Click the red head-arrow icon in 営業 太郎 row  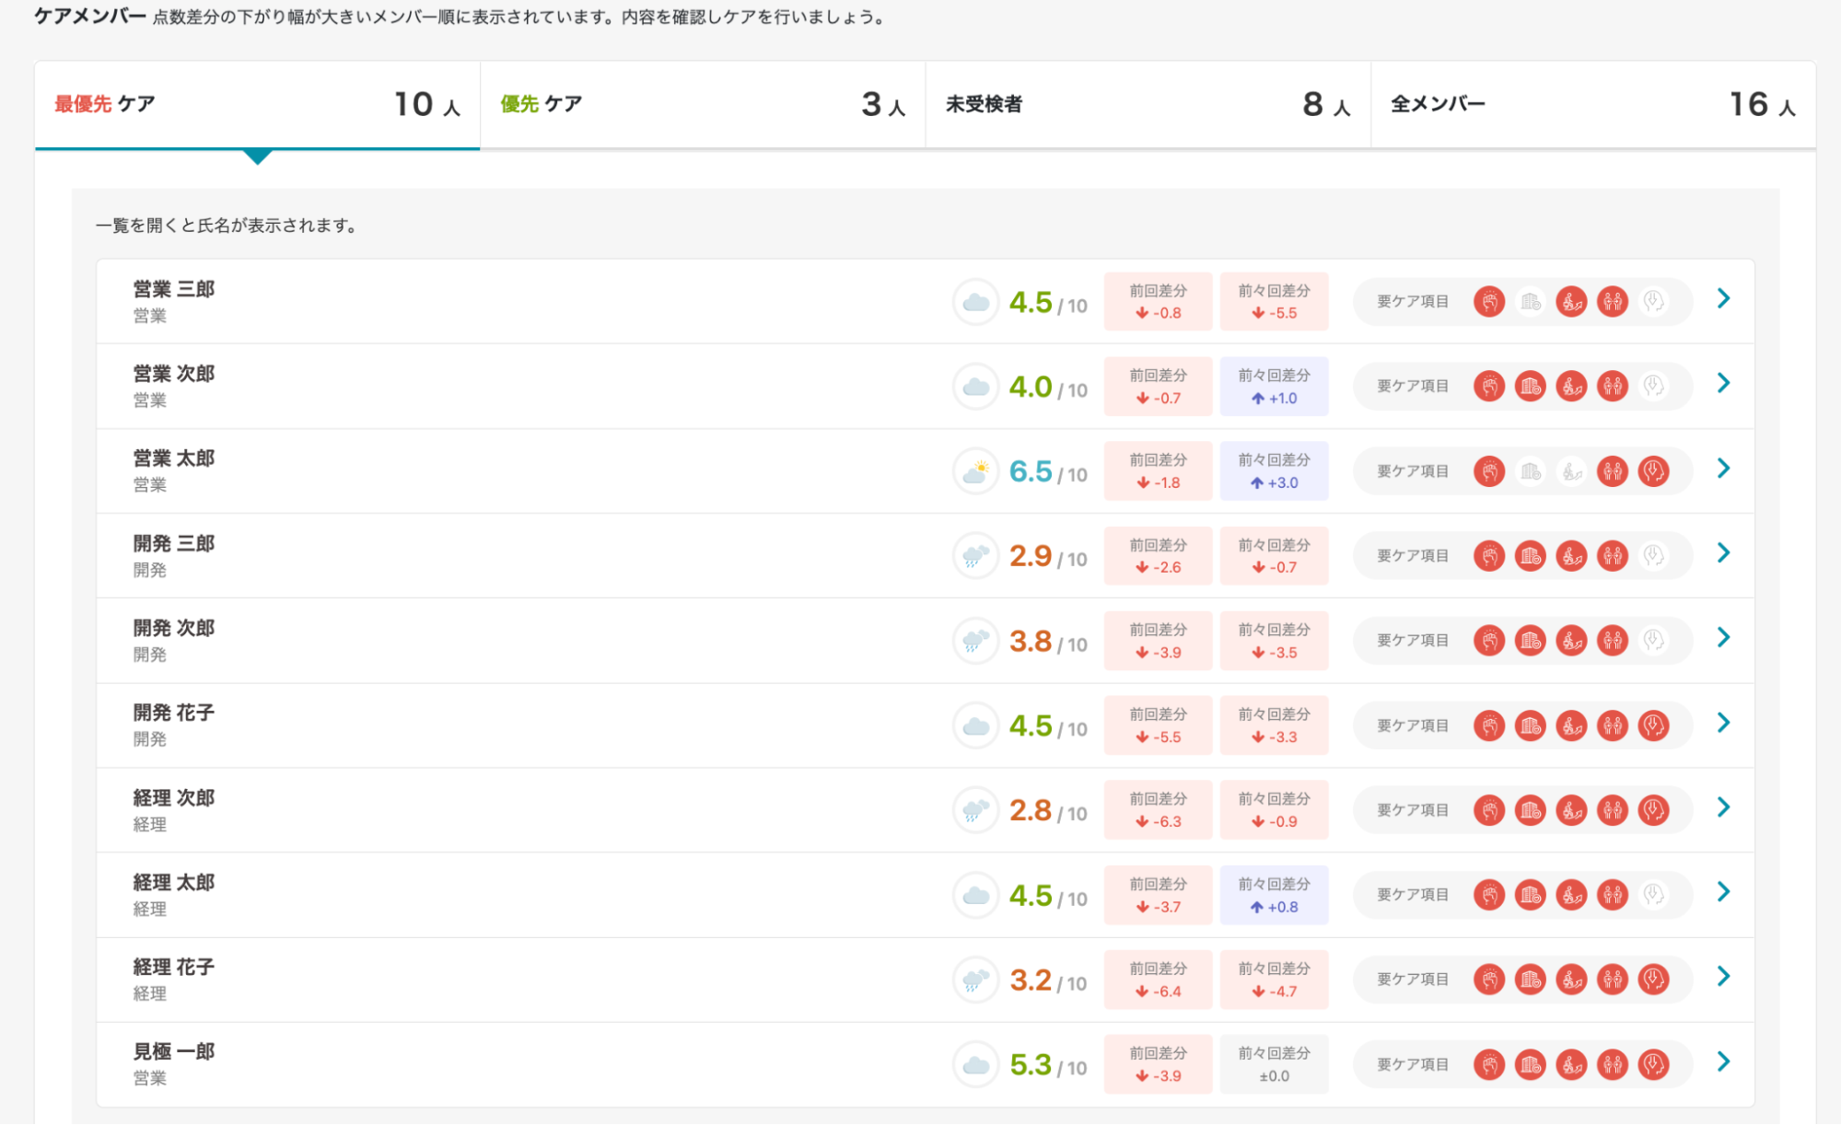click(x=1653, y=471)
